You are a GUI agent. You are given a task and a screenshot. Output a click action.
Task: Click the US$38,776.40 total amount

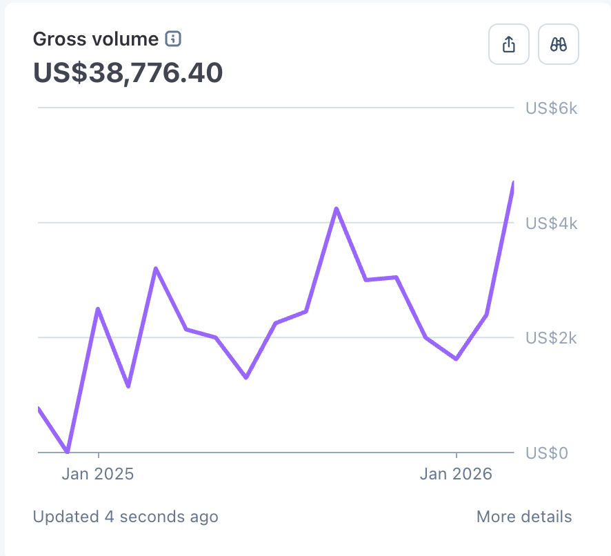pyautogui.click(x=128, y=72)
